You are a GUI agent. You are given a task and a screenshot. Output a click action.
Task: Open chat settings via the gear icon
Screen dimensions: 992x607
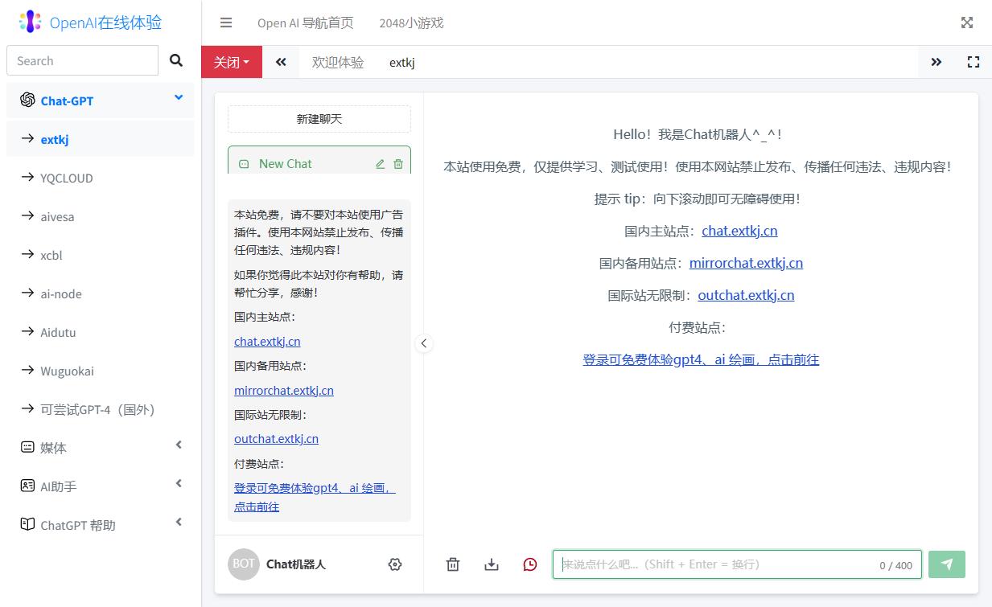[394, 564]
